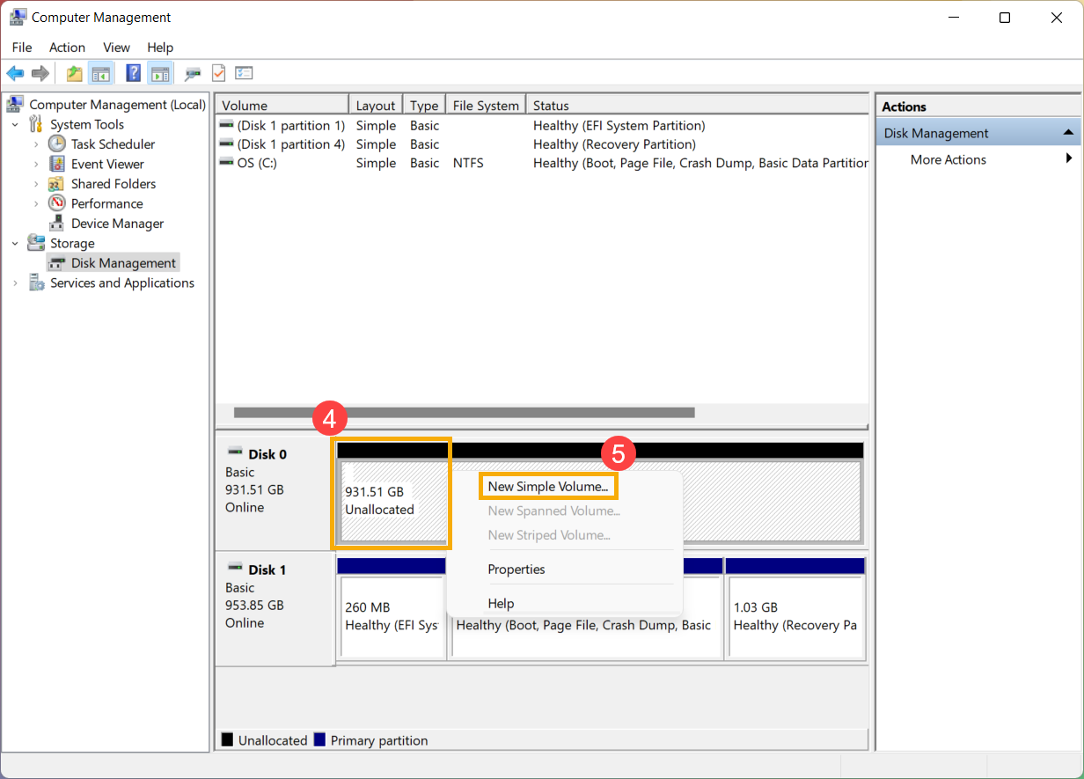Expand Services and Applications node
This screenshot has height=779, width=1084.
[15, 283]
